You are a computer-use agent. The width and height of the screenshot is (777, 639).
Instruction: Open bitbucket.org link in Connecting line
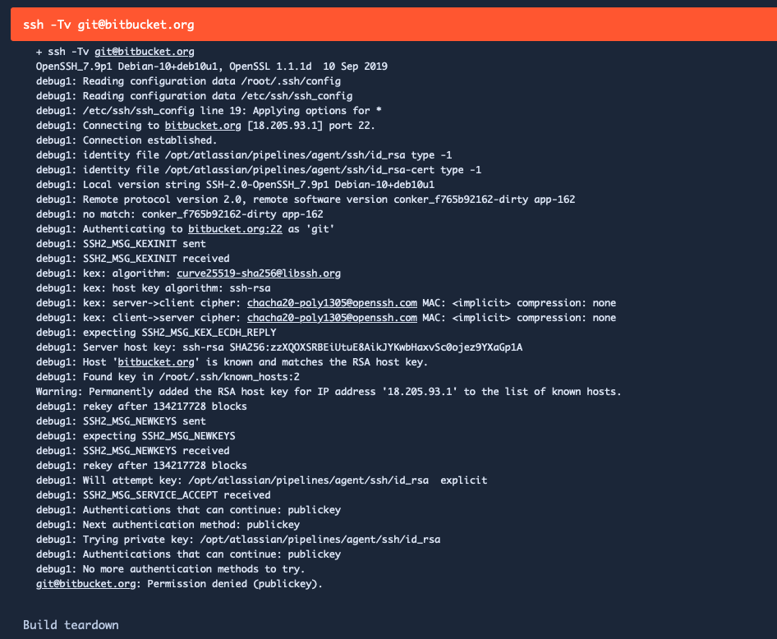click(203, 126)
